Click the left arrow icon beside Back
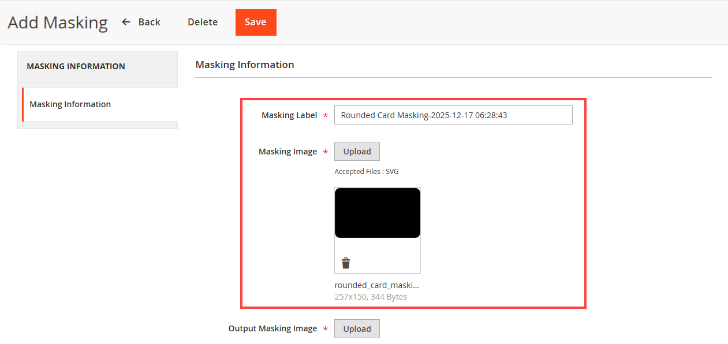The height and width of the screenshot is (344, 728). coord(126,22)
